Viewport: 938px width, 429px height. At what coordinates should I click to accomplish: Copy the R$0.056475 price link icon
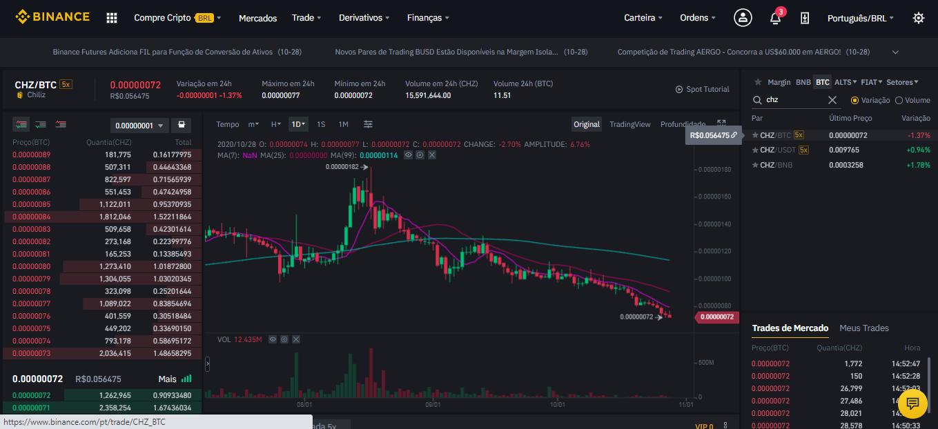tap(734, 135)
